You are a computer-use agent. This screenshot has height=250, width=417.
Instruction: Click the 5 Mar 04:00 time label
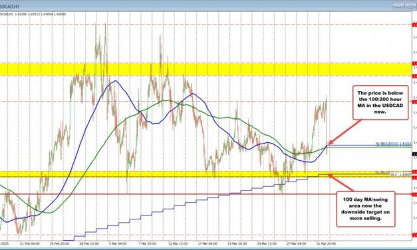coord(117,243)
